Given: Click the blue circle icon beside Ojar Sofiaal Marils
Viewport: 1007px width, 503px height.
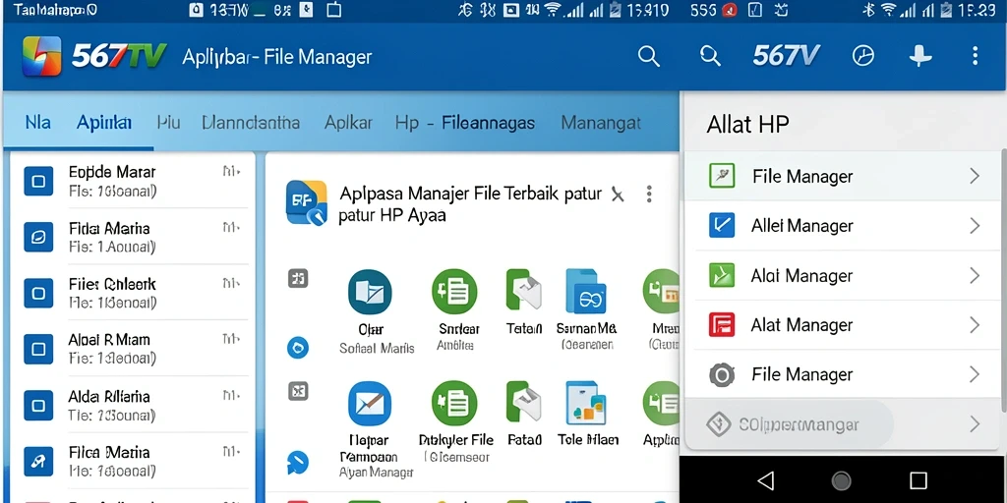Looking at the screenshot, I should [x=298, y=348].
